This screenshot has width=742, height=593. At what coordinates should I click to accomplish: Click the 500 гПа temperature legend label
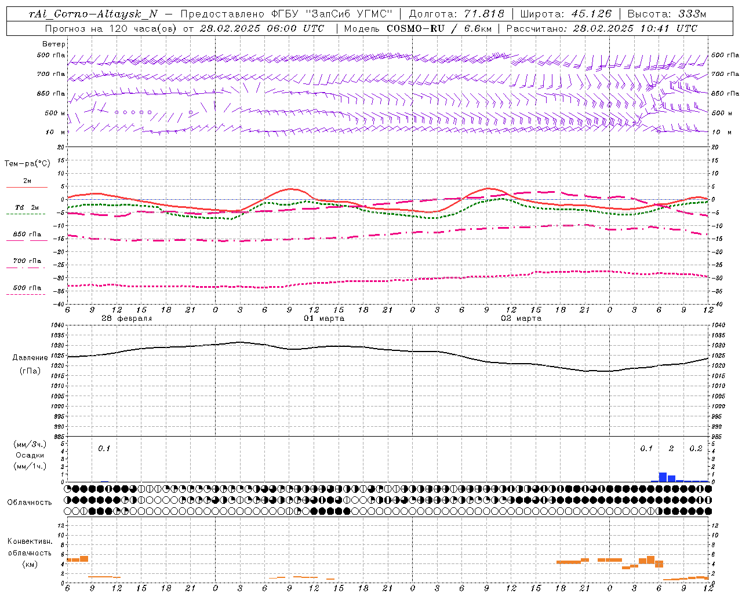tap(27, 288)
